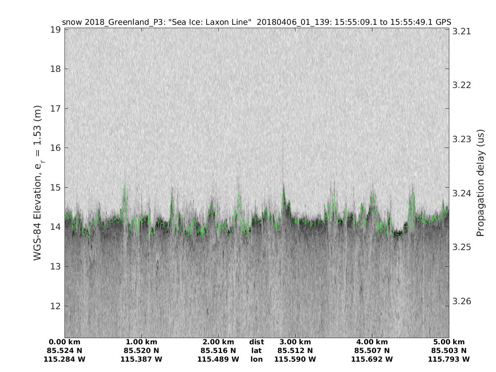Click the 3.26 propagation delay tick label
This screenshot has width=496, height=372.
461,301
